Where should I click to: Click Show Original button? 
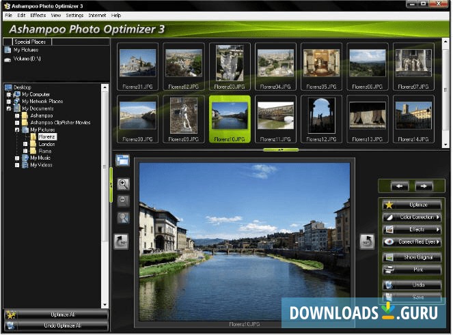412,257
